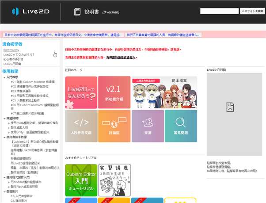Image resolution: width=266 pixels, height=203 pixels.
Task: Open #06 Cubism Animator tutorial
Action: tap(34, 107)
